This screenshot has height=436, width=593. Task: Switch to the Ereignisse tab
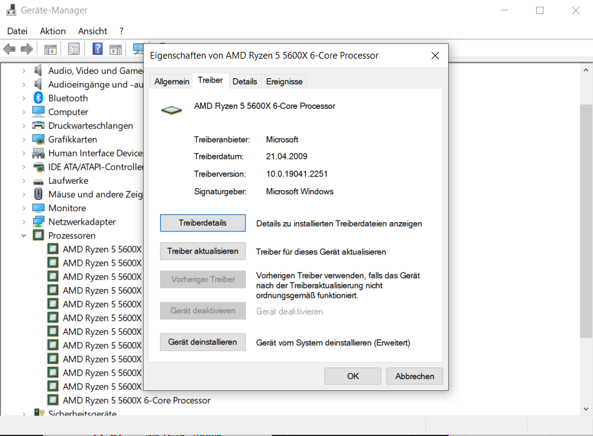(284, 81)
